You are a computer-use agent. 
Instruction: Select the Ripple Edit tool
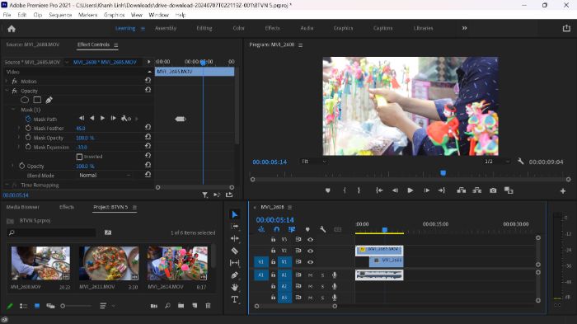click(x=235, y=238)
